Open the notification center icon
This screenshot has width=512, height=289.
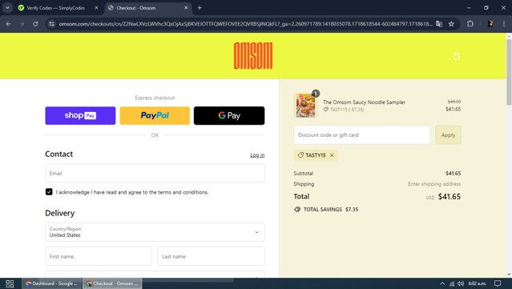click(498, 283)
